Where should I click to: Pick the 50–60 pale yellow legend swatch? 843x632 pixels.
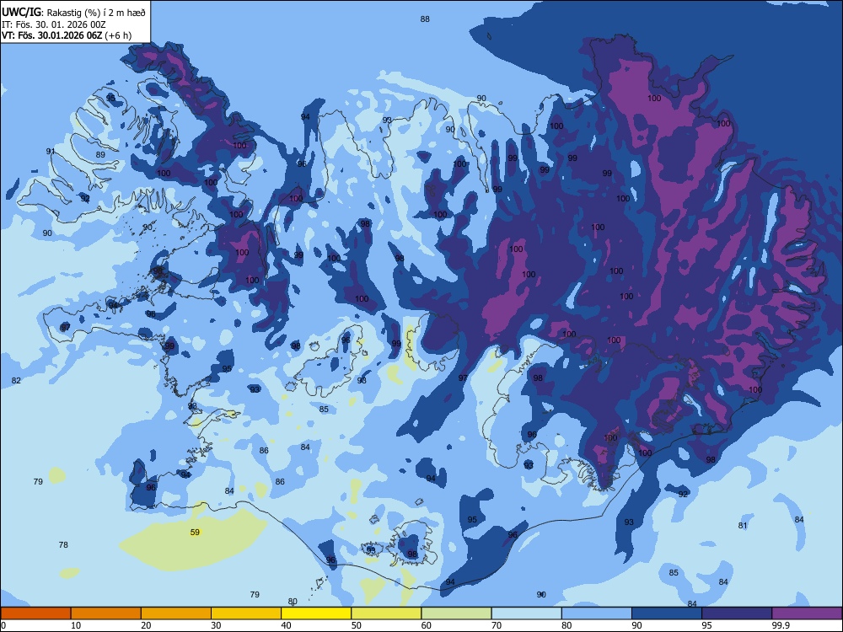point(387,613)
